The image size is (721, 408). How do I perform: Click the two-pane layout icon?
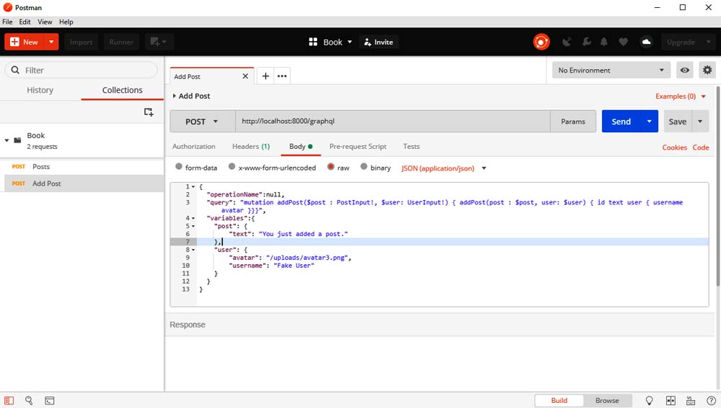point(671,401)
